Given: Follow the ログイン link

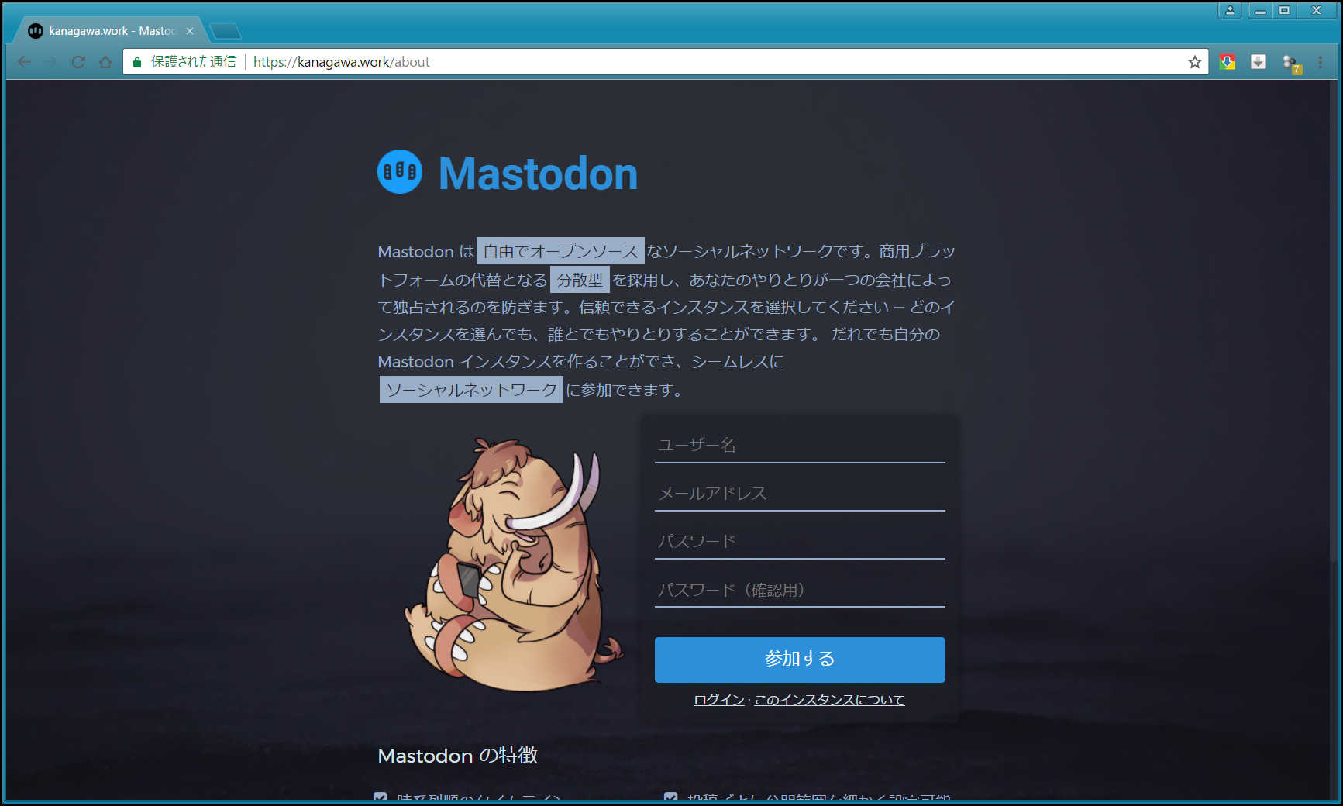Looking at the screenshot, I should (x=718, y=700).
